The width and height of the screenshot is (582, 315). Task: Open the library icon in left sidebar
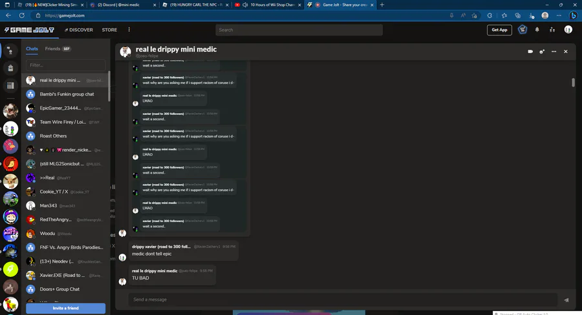click(10, 86)
